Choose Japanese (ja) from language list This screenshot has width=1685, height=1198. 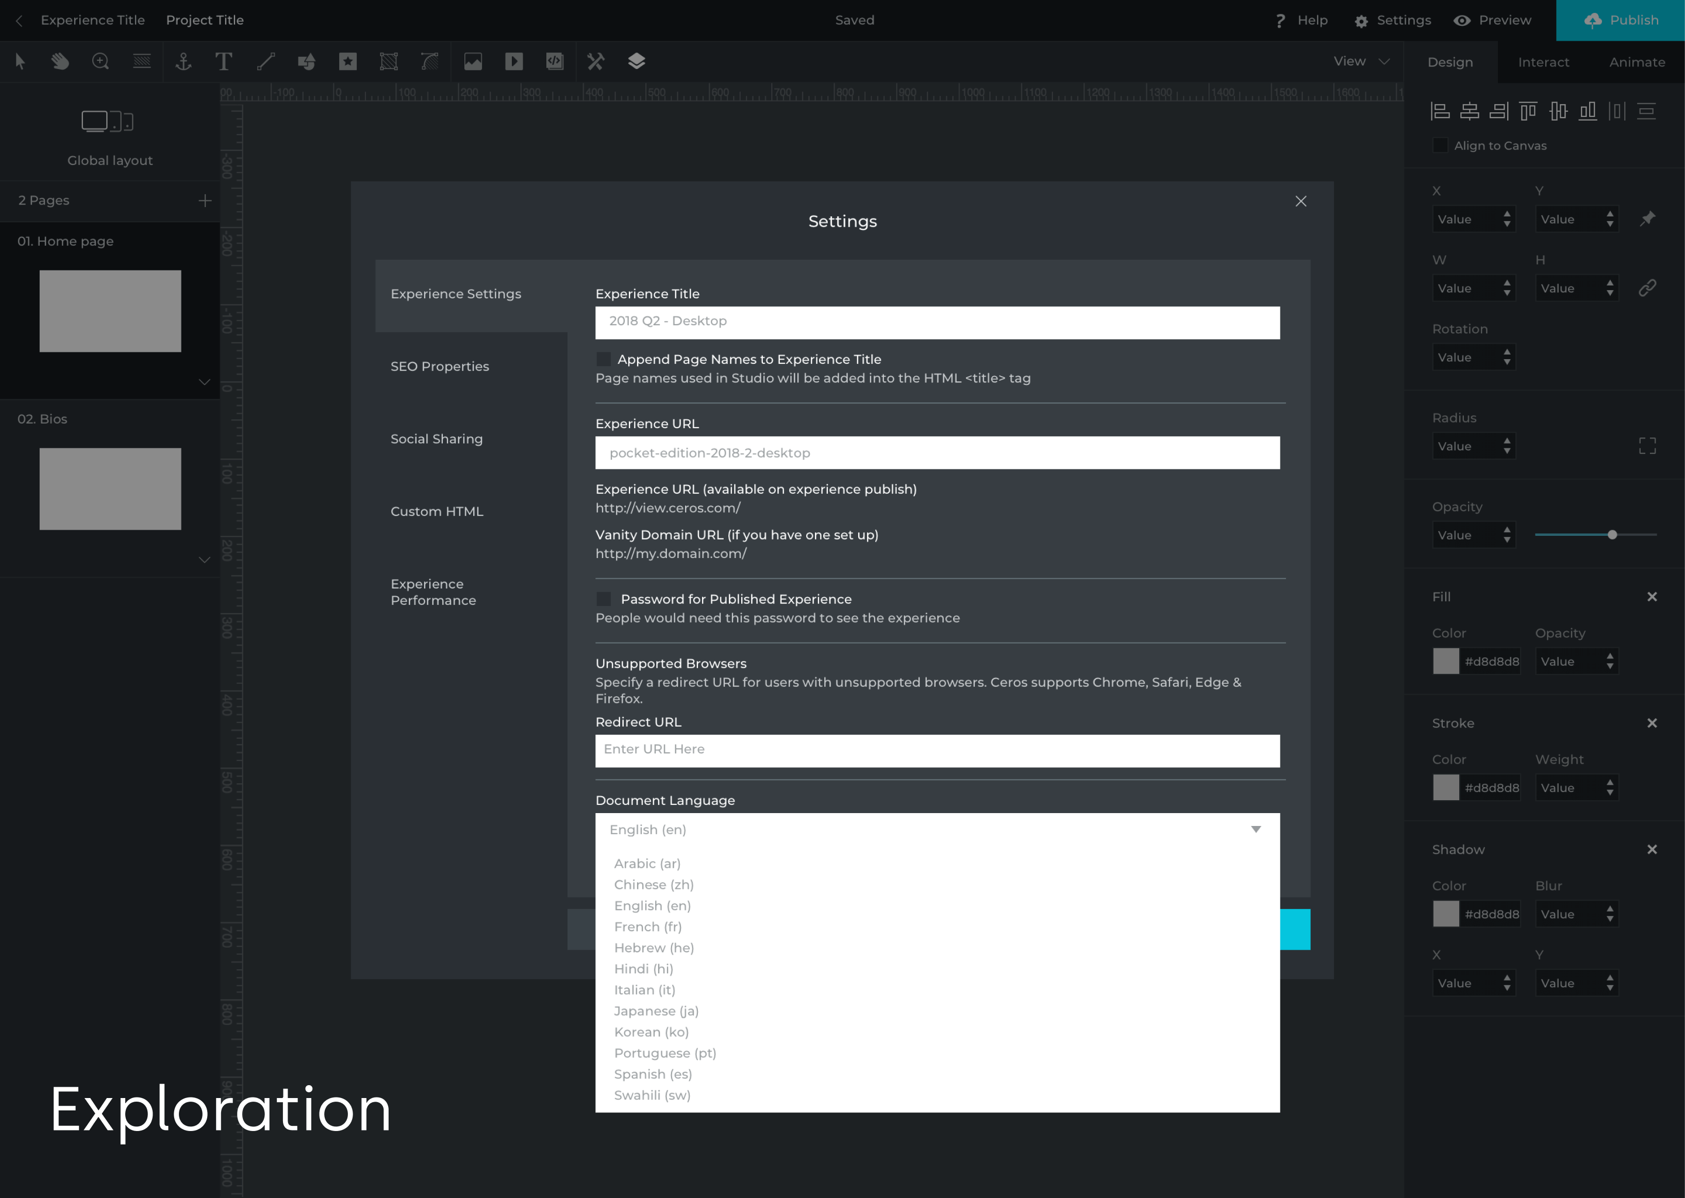point(656,1010)
